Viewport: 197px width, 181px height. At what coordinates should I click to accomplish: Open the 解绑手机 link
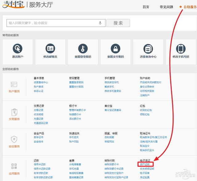coord(109,87)
